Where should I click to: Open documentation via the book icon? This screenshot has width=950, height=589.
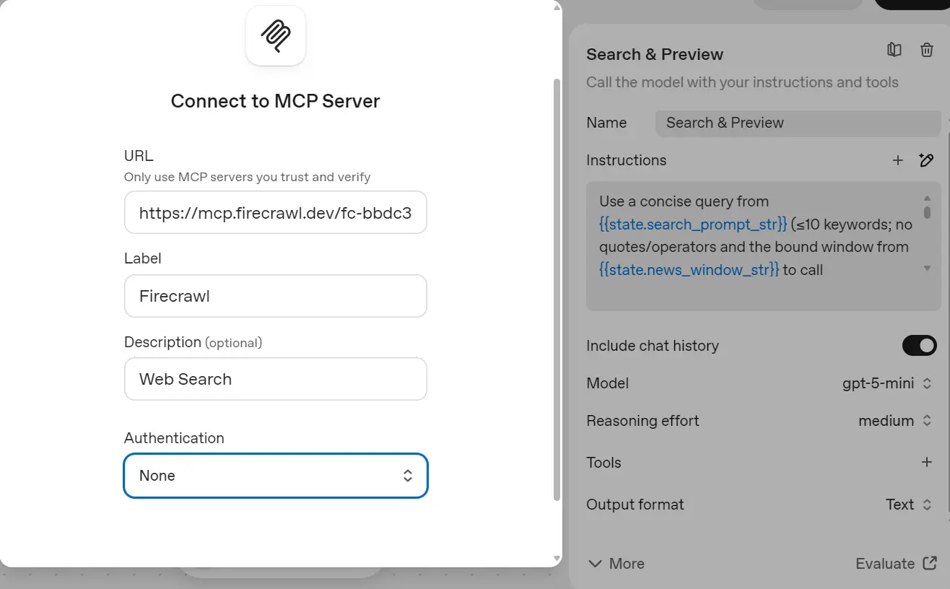(x=894, y=50)
